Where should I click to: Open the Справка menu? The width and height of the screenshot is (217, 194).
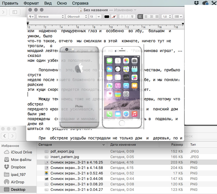(80, 3)
